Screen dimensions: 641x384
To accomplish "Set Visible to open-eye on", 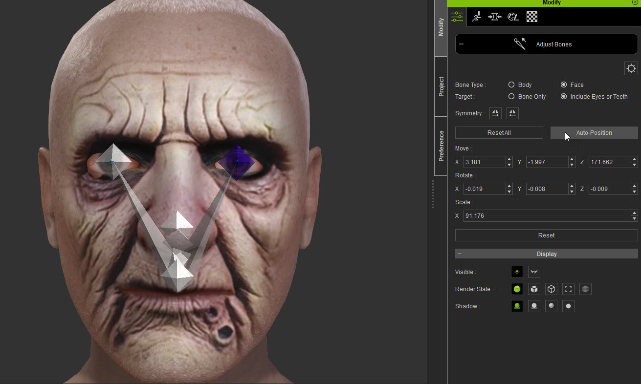I will click(x=517, y=272).
